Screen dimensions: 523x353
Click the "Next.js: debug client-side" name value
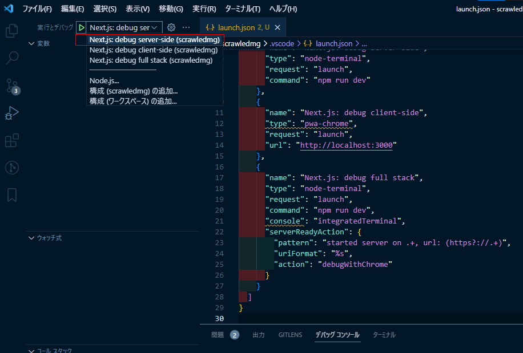coord(361,113)
